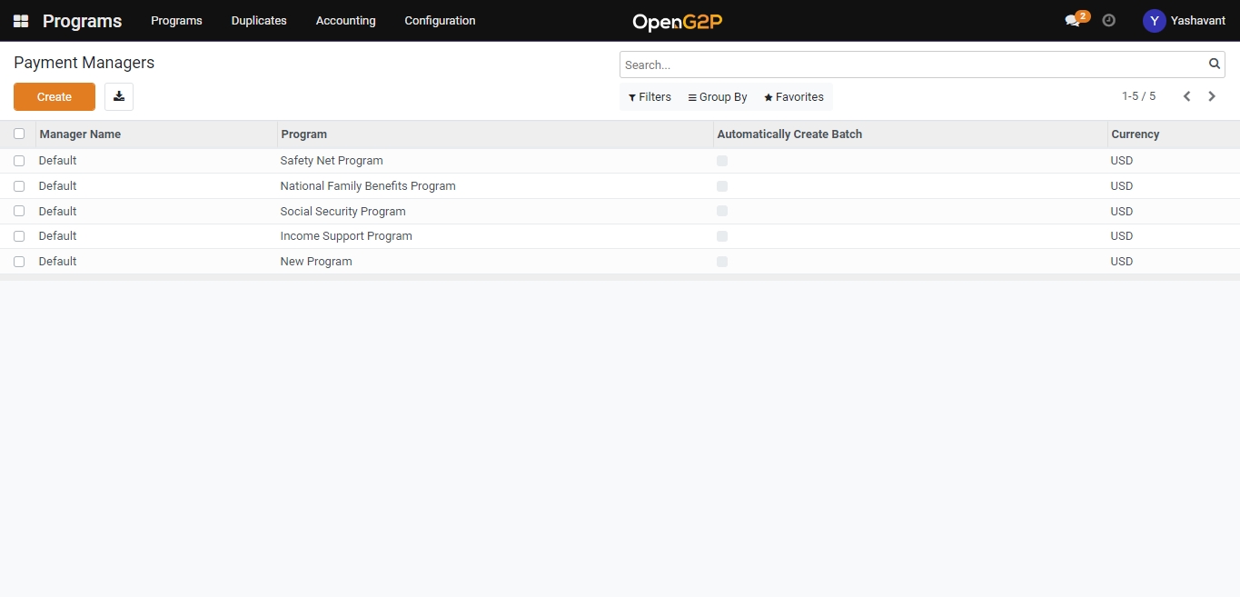The image size is (1240, 597).
Task: Toggle the select-all header checkbox
Action: click(19, 134)
